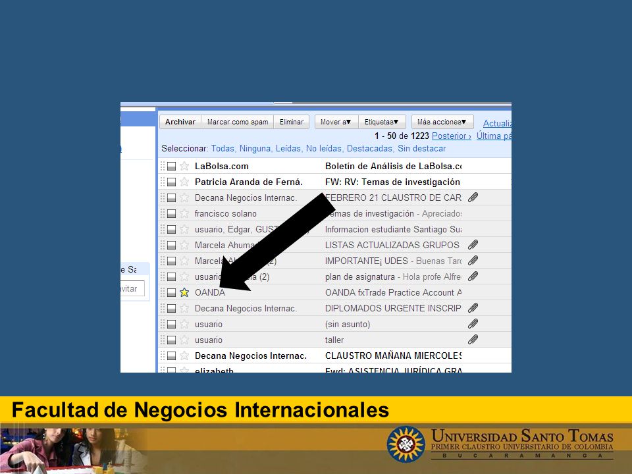632x474 pixels.
Task: Click the Boletín de Análisis de LaBolsa subject
Action: 393,166
